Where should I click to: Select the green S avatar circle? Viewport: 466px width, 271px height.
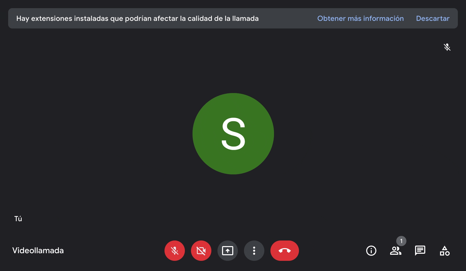click(233, 134)
